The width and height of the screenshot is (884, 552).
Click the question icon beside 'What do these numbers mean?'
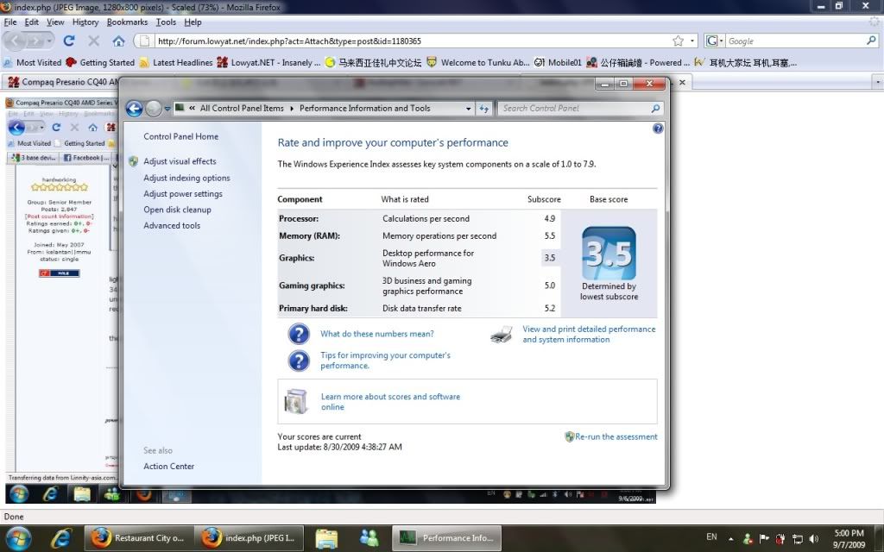pyautogui.click(x=299, y=334)
